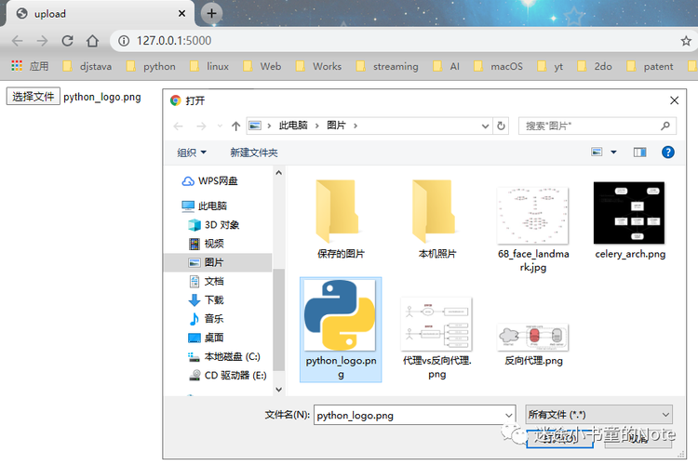Go back in the file dialog
The height and width of the screenshot is (465, 698).
(178, 126)
